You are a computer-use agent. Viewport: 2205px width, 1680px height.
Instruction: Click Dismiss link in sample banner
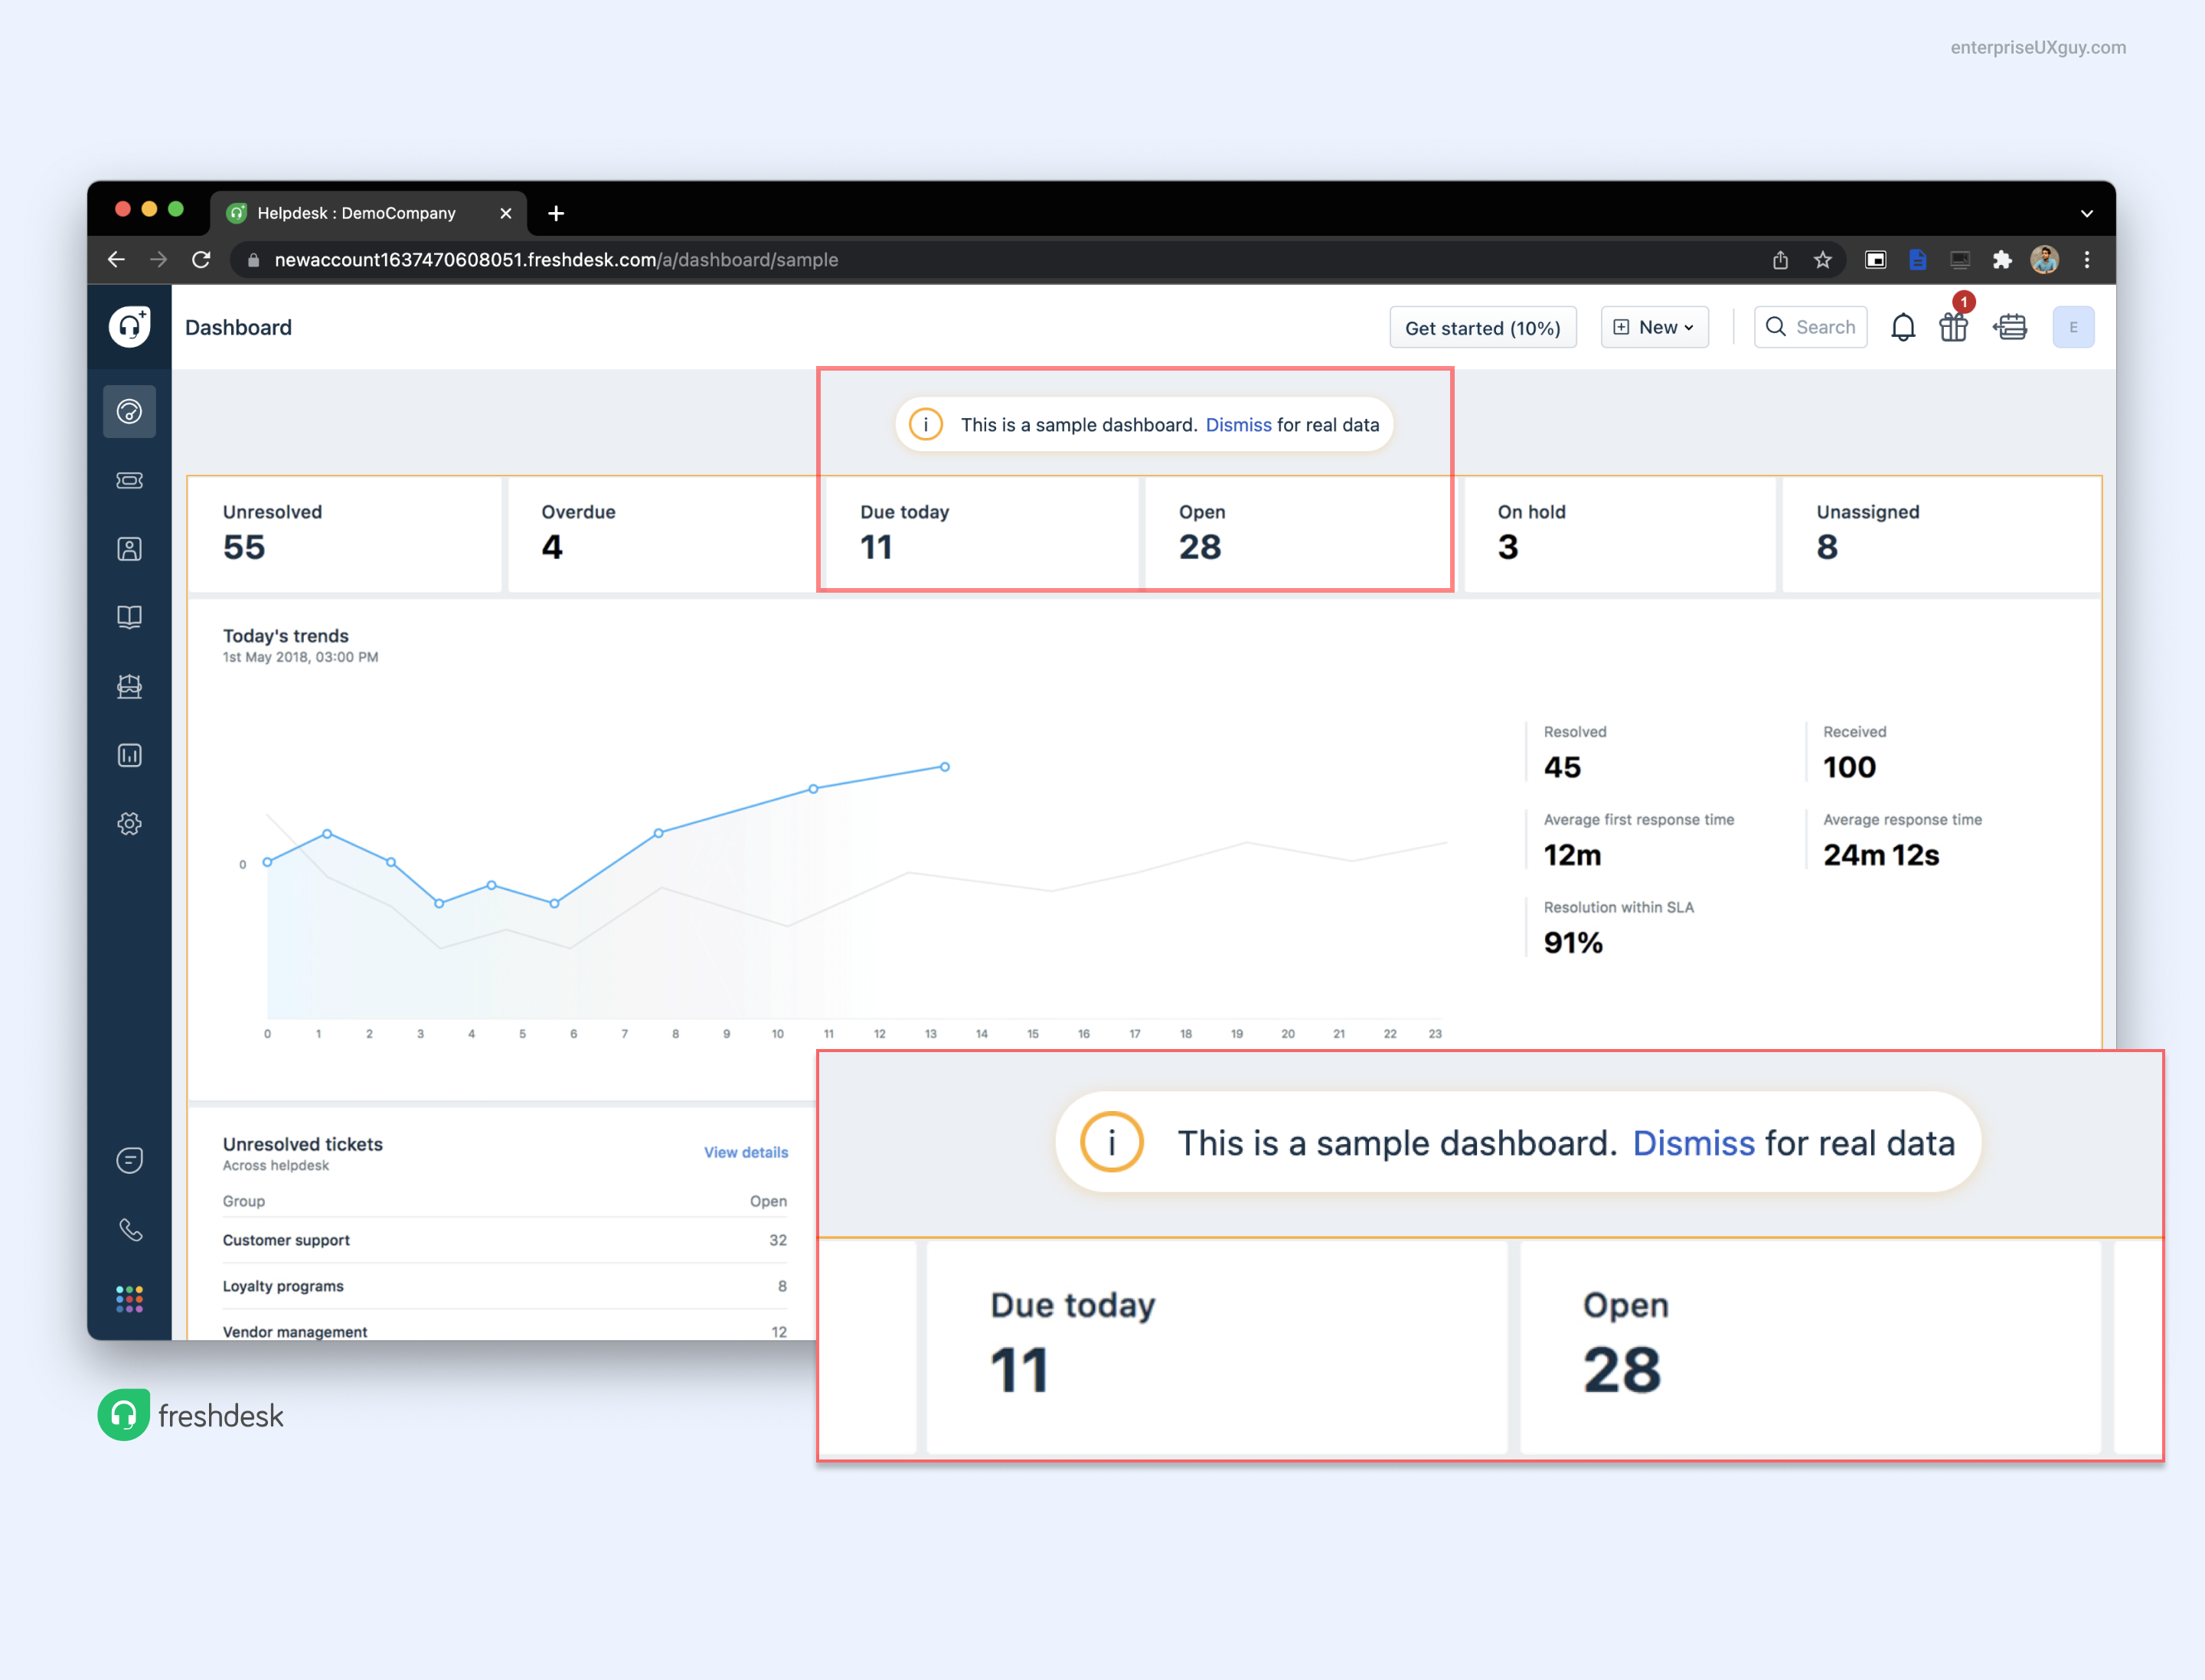(1238, 425)
